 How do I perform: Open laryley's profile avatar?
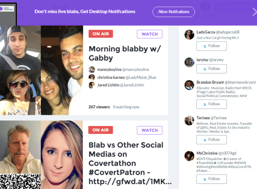(189, 62)
